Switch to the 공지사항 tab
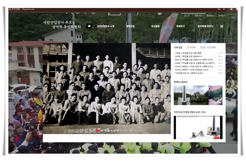 pyautogui.click(x=191, y=47)
